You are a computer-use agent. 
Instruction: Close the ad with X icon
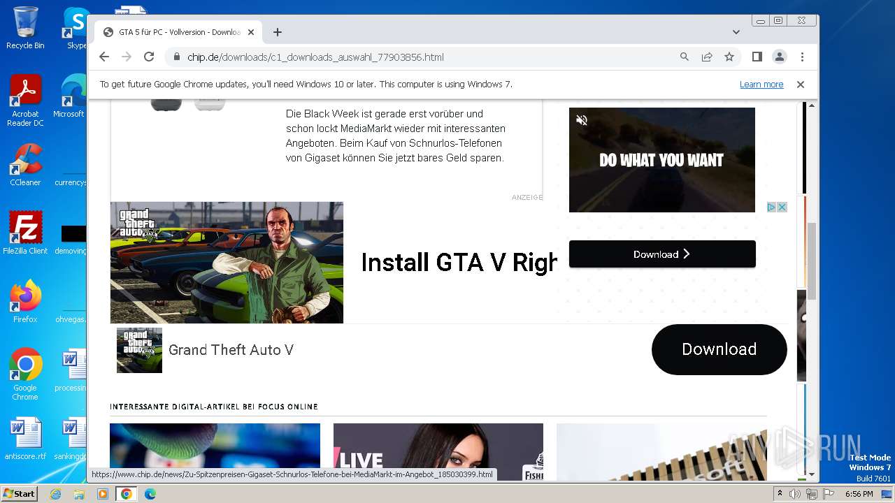(x=782, y=207)
